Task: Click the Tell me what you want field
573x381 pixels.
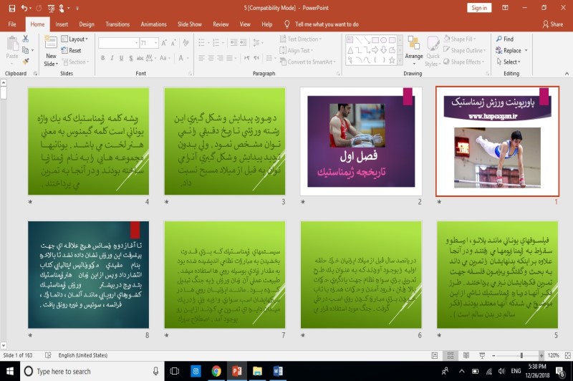Action: coord(327,24)
